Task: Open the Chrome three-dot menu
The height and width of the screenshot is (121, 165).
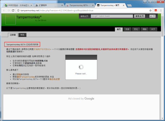Action: point(161,10)
